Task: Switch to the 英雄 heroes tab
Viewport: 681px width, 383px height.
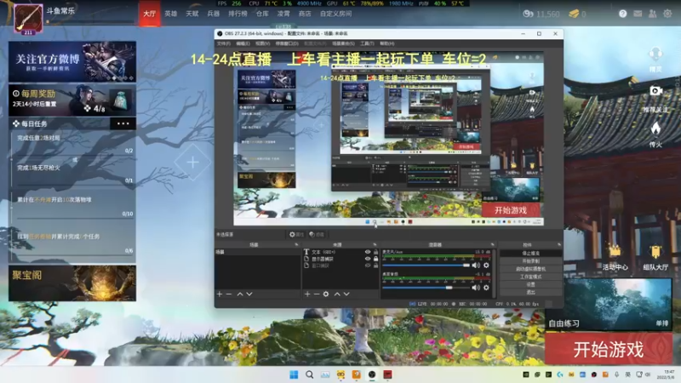Action: [x=171, y=14]
